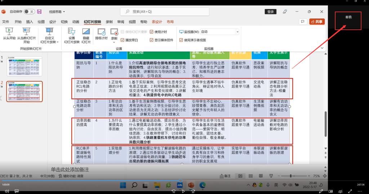
Task: Open PowerPoint from Windows taskbar
Action: click(x=191, y=185)
